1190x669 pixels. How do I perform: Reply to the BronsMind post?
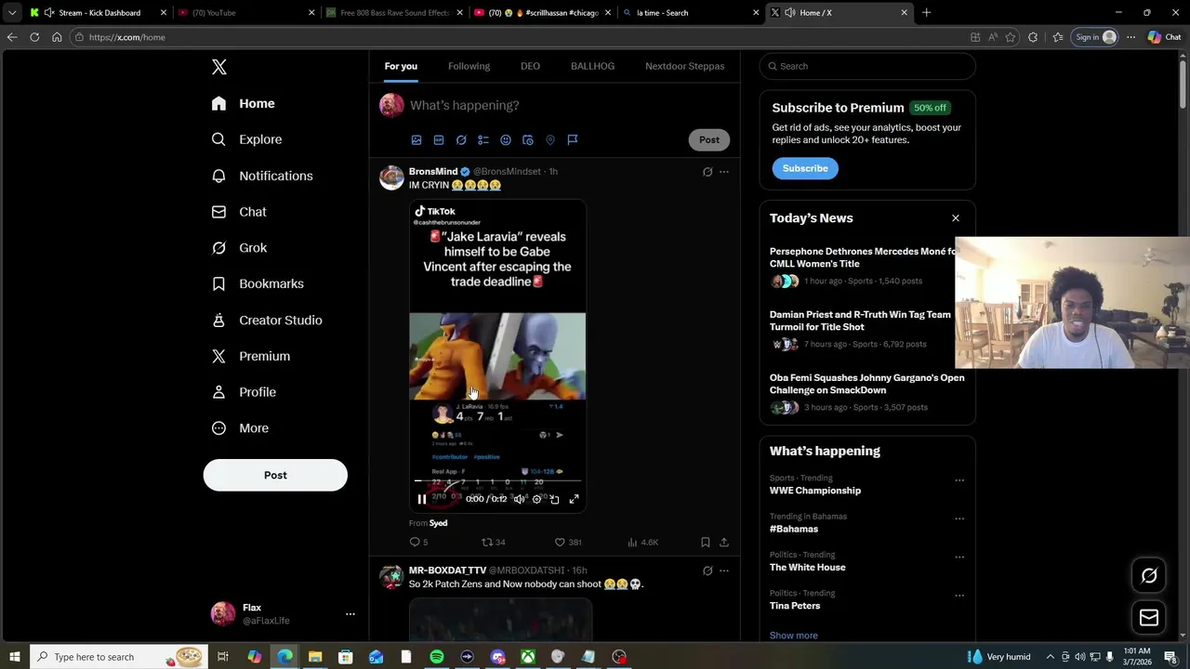tap(418, 542)
